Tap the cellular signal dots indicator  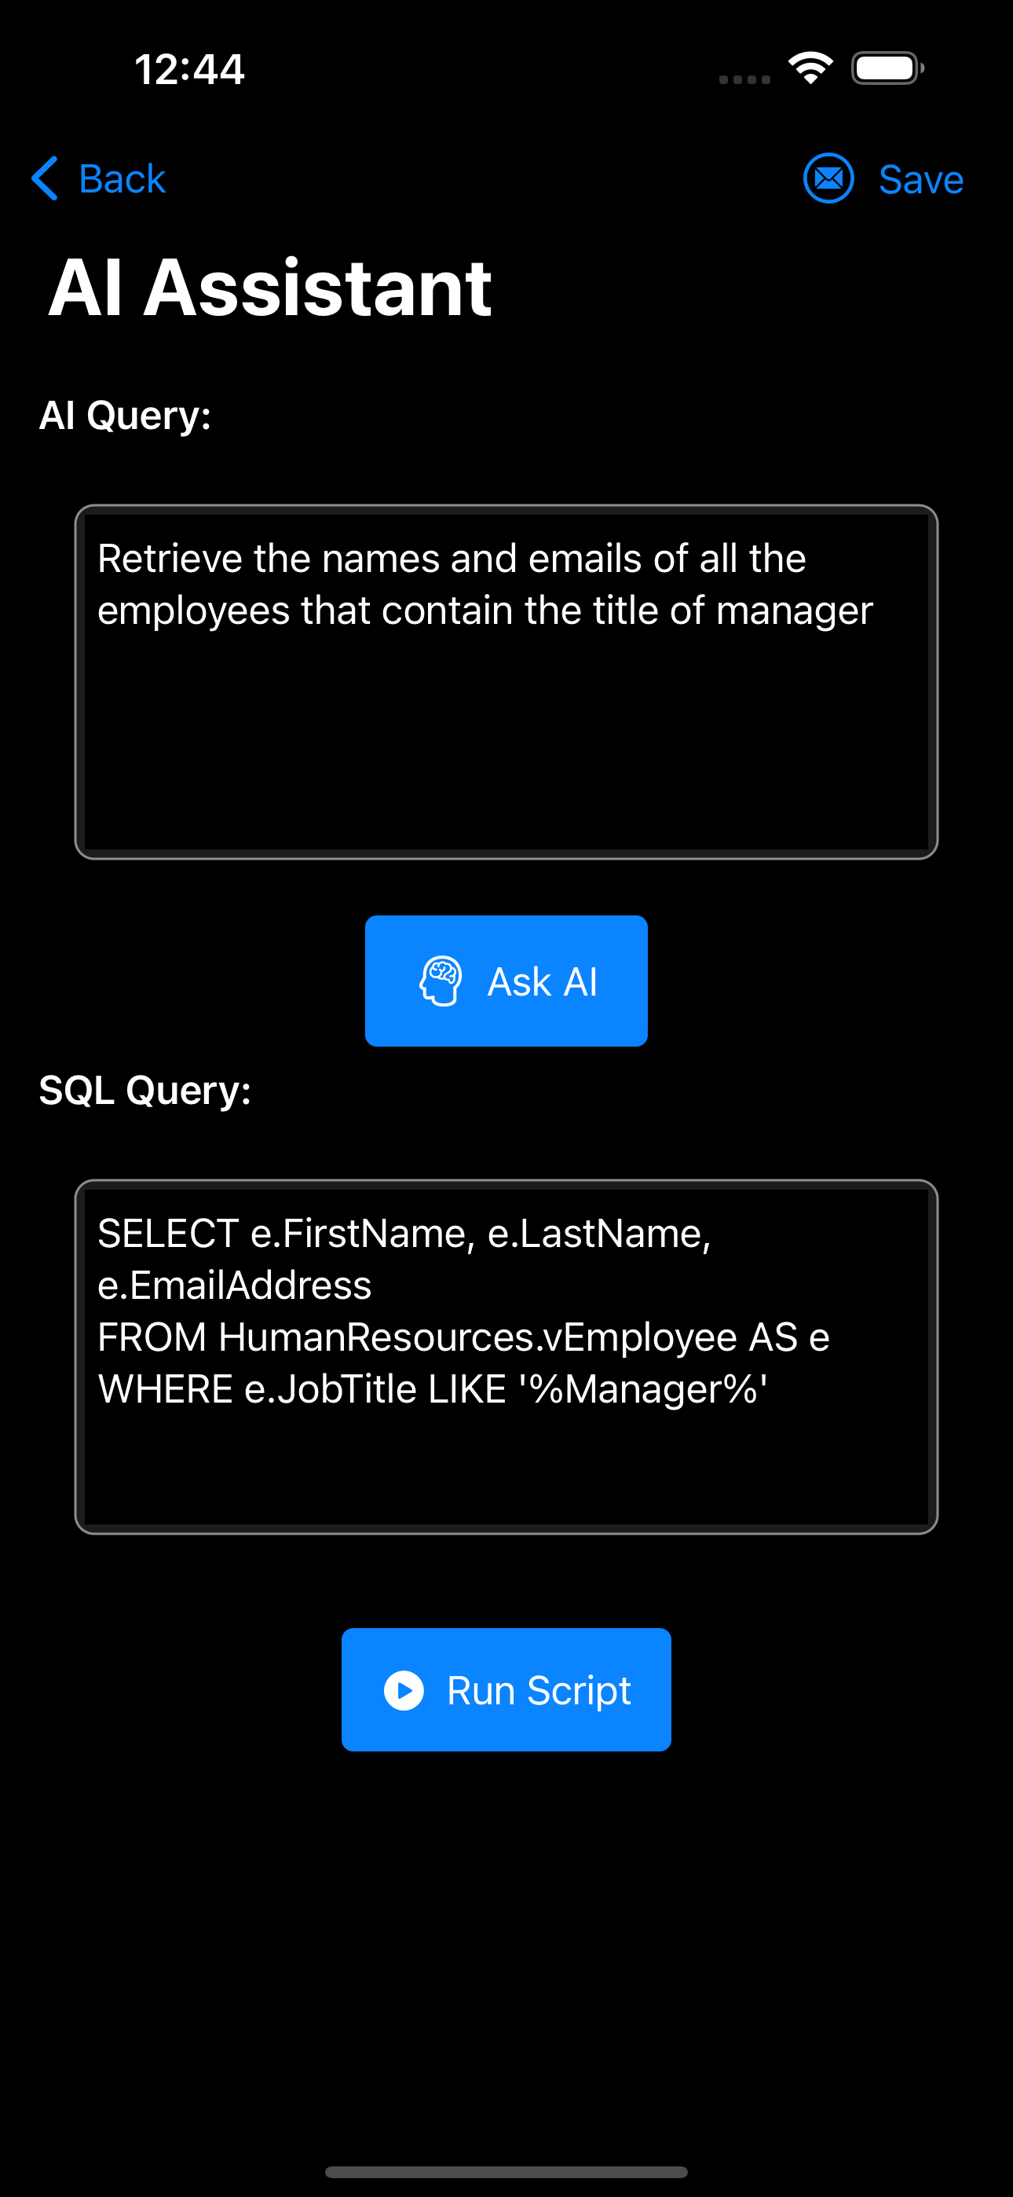744,79
